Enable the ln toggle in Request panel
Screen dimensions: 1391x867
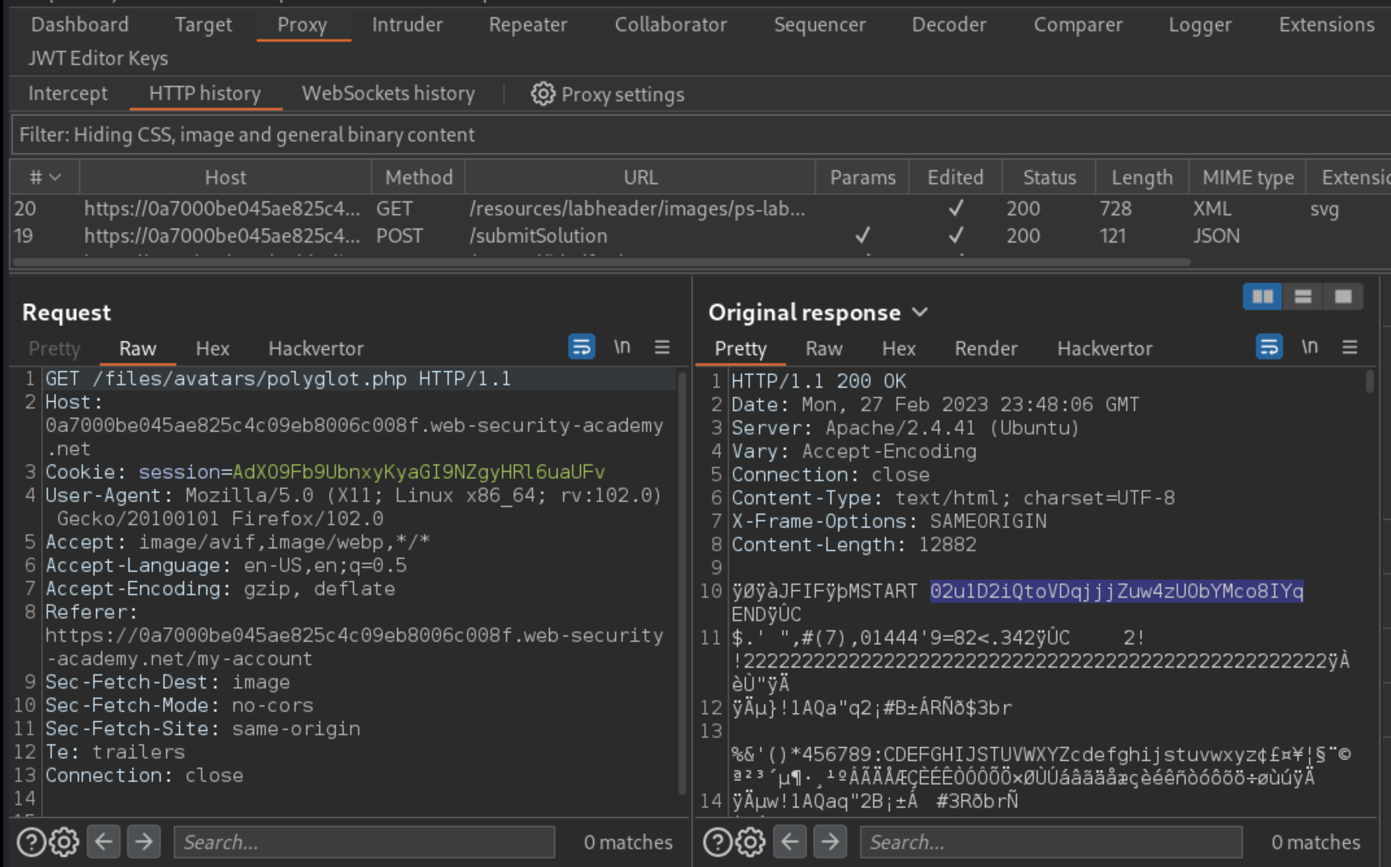[x=622, y=347]
